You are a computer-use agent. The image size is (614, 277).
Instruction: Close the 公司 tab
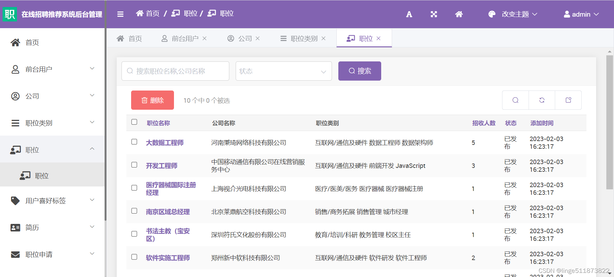coord(258,38)
